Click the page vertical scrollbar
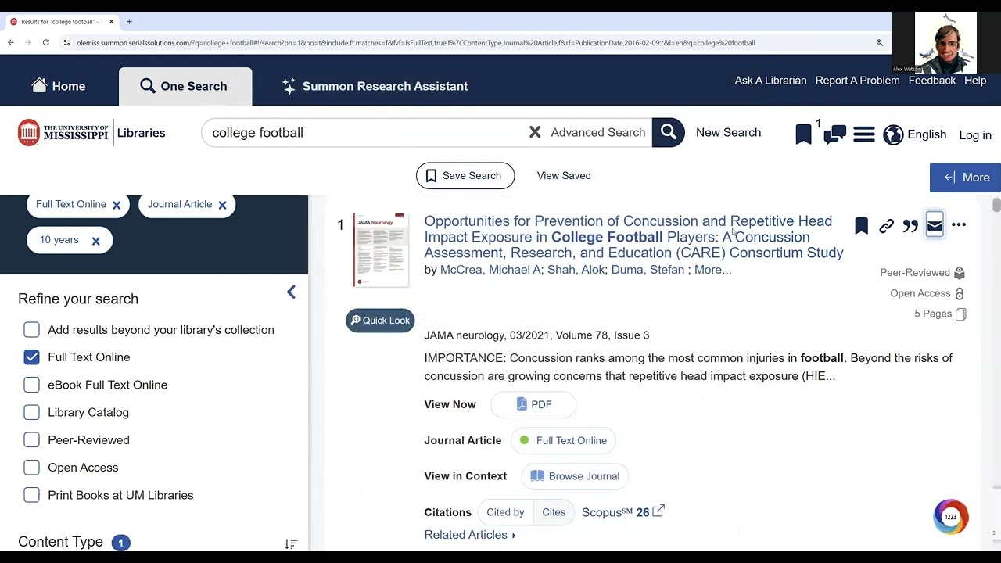Screen dimensions: 1001x563 tap(996, 205)
